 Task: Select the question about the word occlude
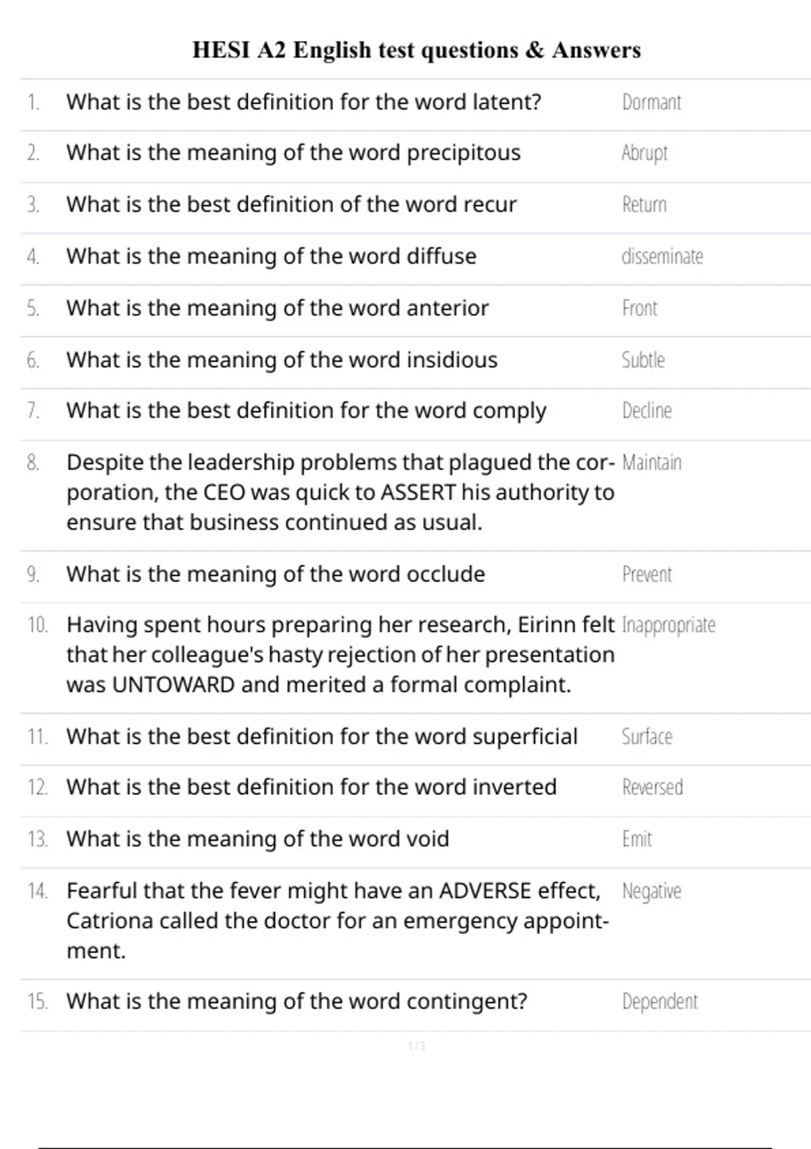pyautogui.click(x=276, y=574)
